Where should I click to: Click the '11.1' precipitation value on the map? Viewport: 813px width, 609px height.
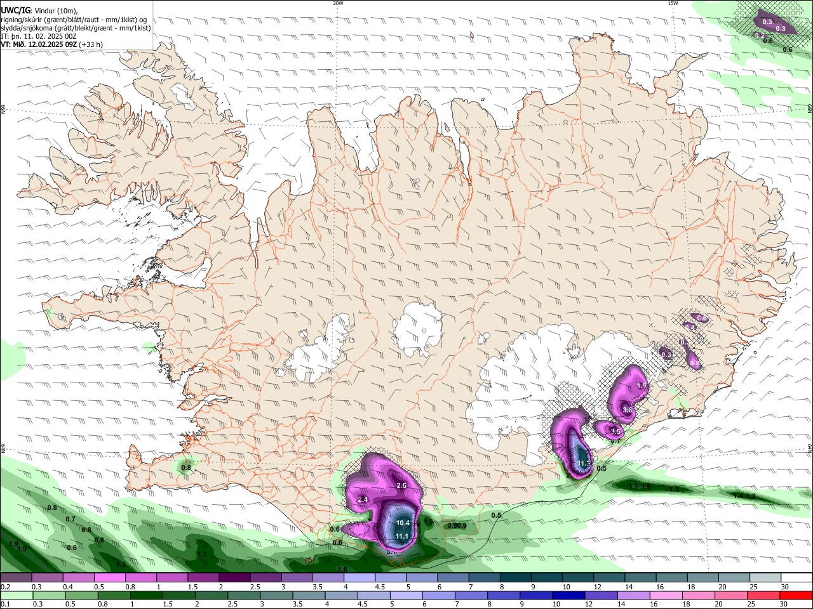(402, 537)
